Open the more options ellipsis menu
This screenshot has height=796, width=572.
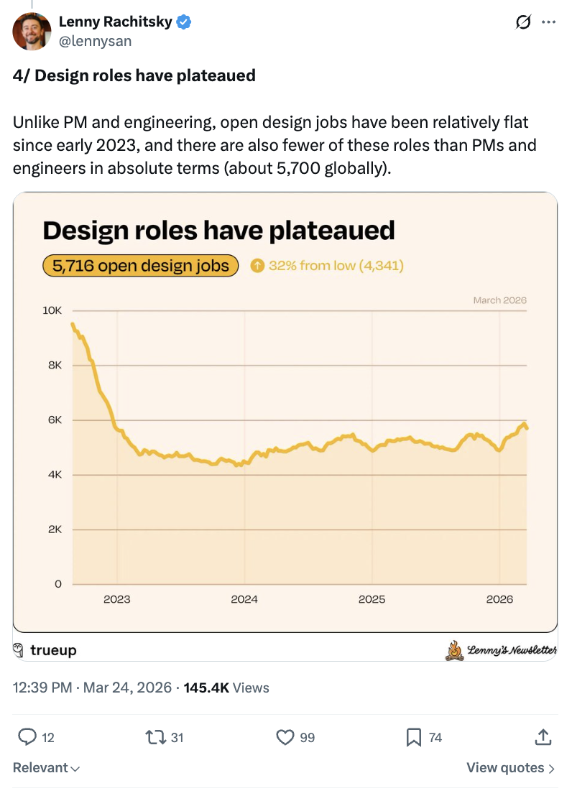[548, 23]
